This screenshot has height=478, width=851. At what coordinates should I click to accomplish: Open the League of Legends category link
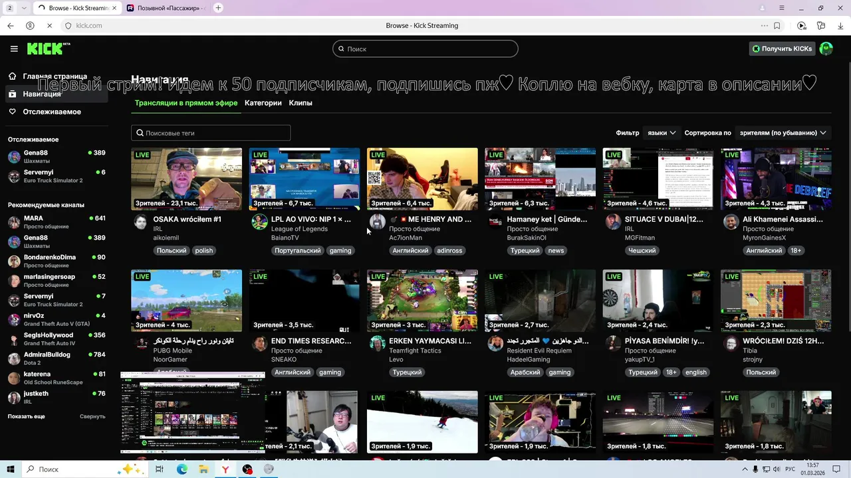[x=299, y=229]
